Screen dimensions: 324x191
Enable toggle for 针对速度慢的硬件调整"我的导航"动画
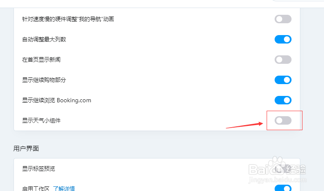pyautogui.click(x=283, y=19)
